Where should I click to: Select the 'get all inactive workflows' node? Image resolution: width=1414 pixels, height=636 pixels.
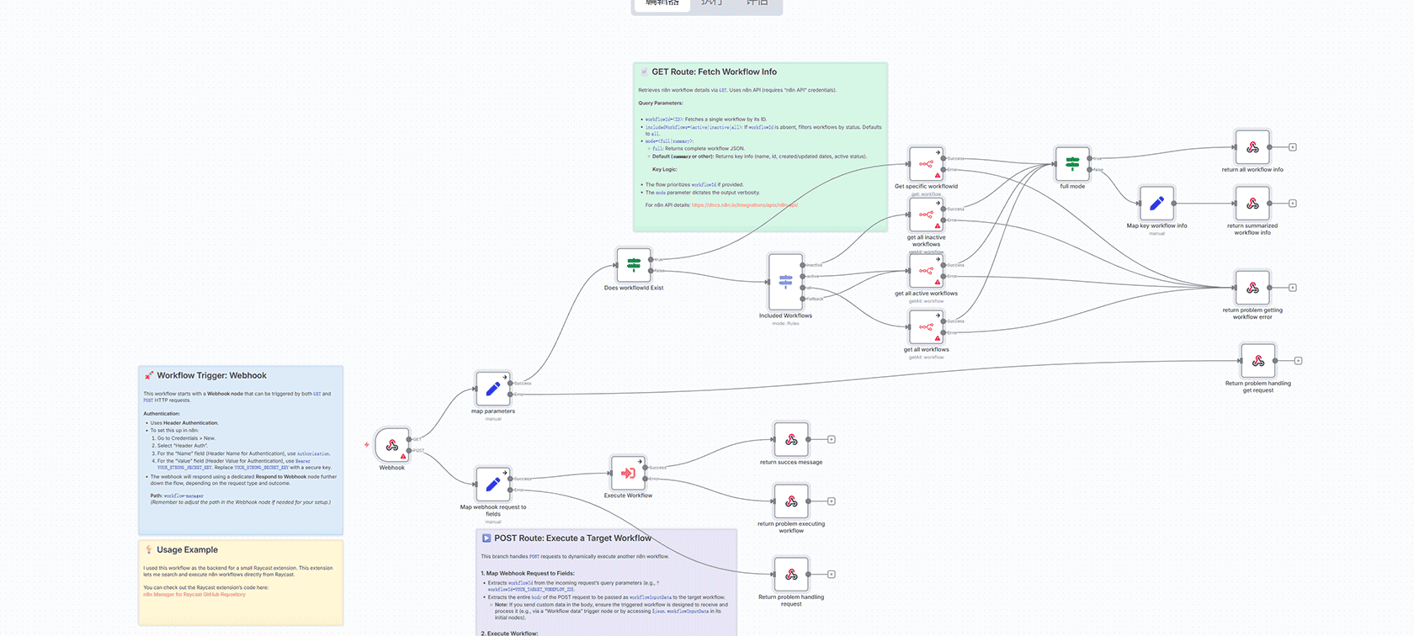point(925,215)
